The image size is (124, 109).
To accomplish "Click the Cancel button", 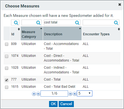I will click(66, 104).
